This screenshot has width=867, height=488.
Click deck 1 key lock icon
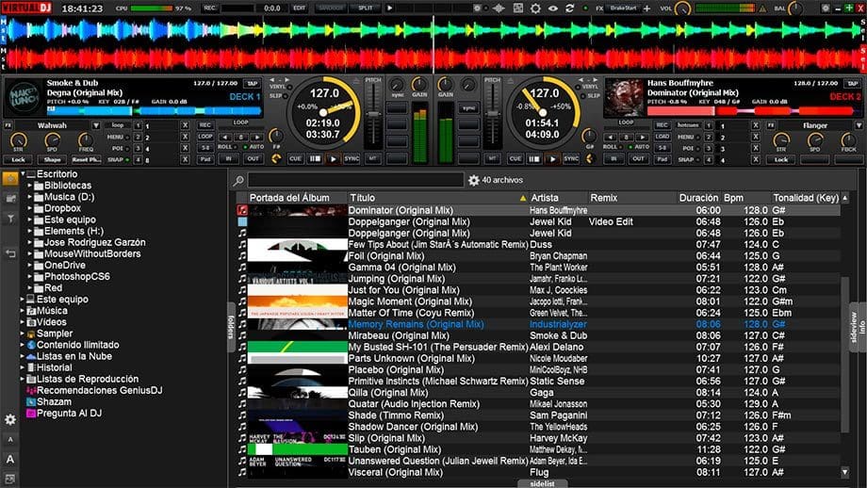pyautogui.click(x=276, y=159)
